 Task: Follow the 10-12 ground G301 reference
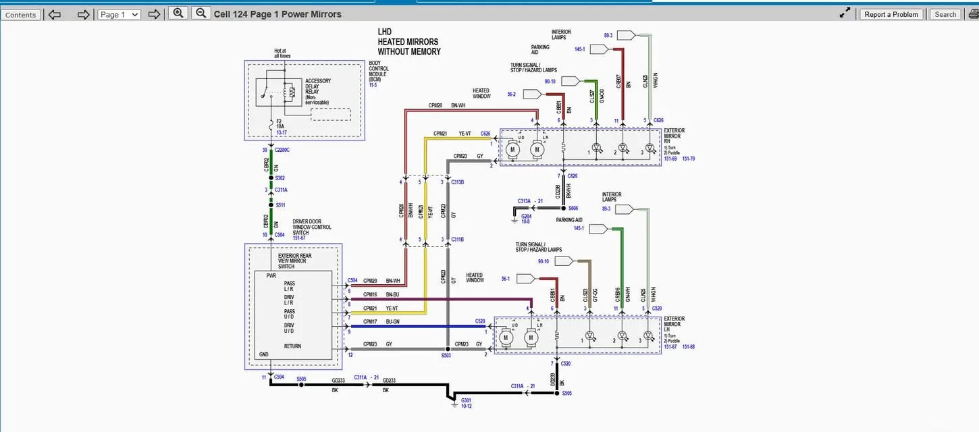pyautogui.click(x=467, y=406)
